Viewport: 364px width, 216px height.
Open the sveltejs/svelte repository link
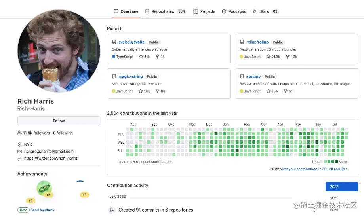click(131, 42)
